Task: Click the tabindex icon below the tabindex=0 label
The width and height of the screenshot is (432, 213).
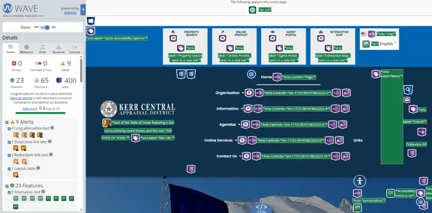Action: coord(412,153)
